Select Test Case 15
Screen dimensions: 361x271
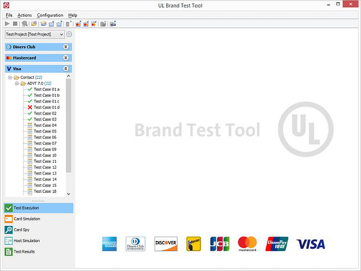point(45,185)
